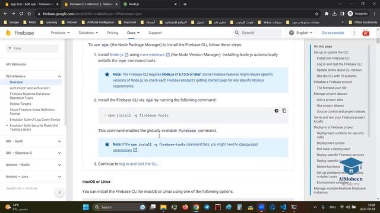Jump to Add a project alias section
Image resolution: width=380 pixels, height=213 pixels.
[x=330, y=100]
